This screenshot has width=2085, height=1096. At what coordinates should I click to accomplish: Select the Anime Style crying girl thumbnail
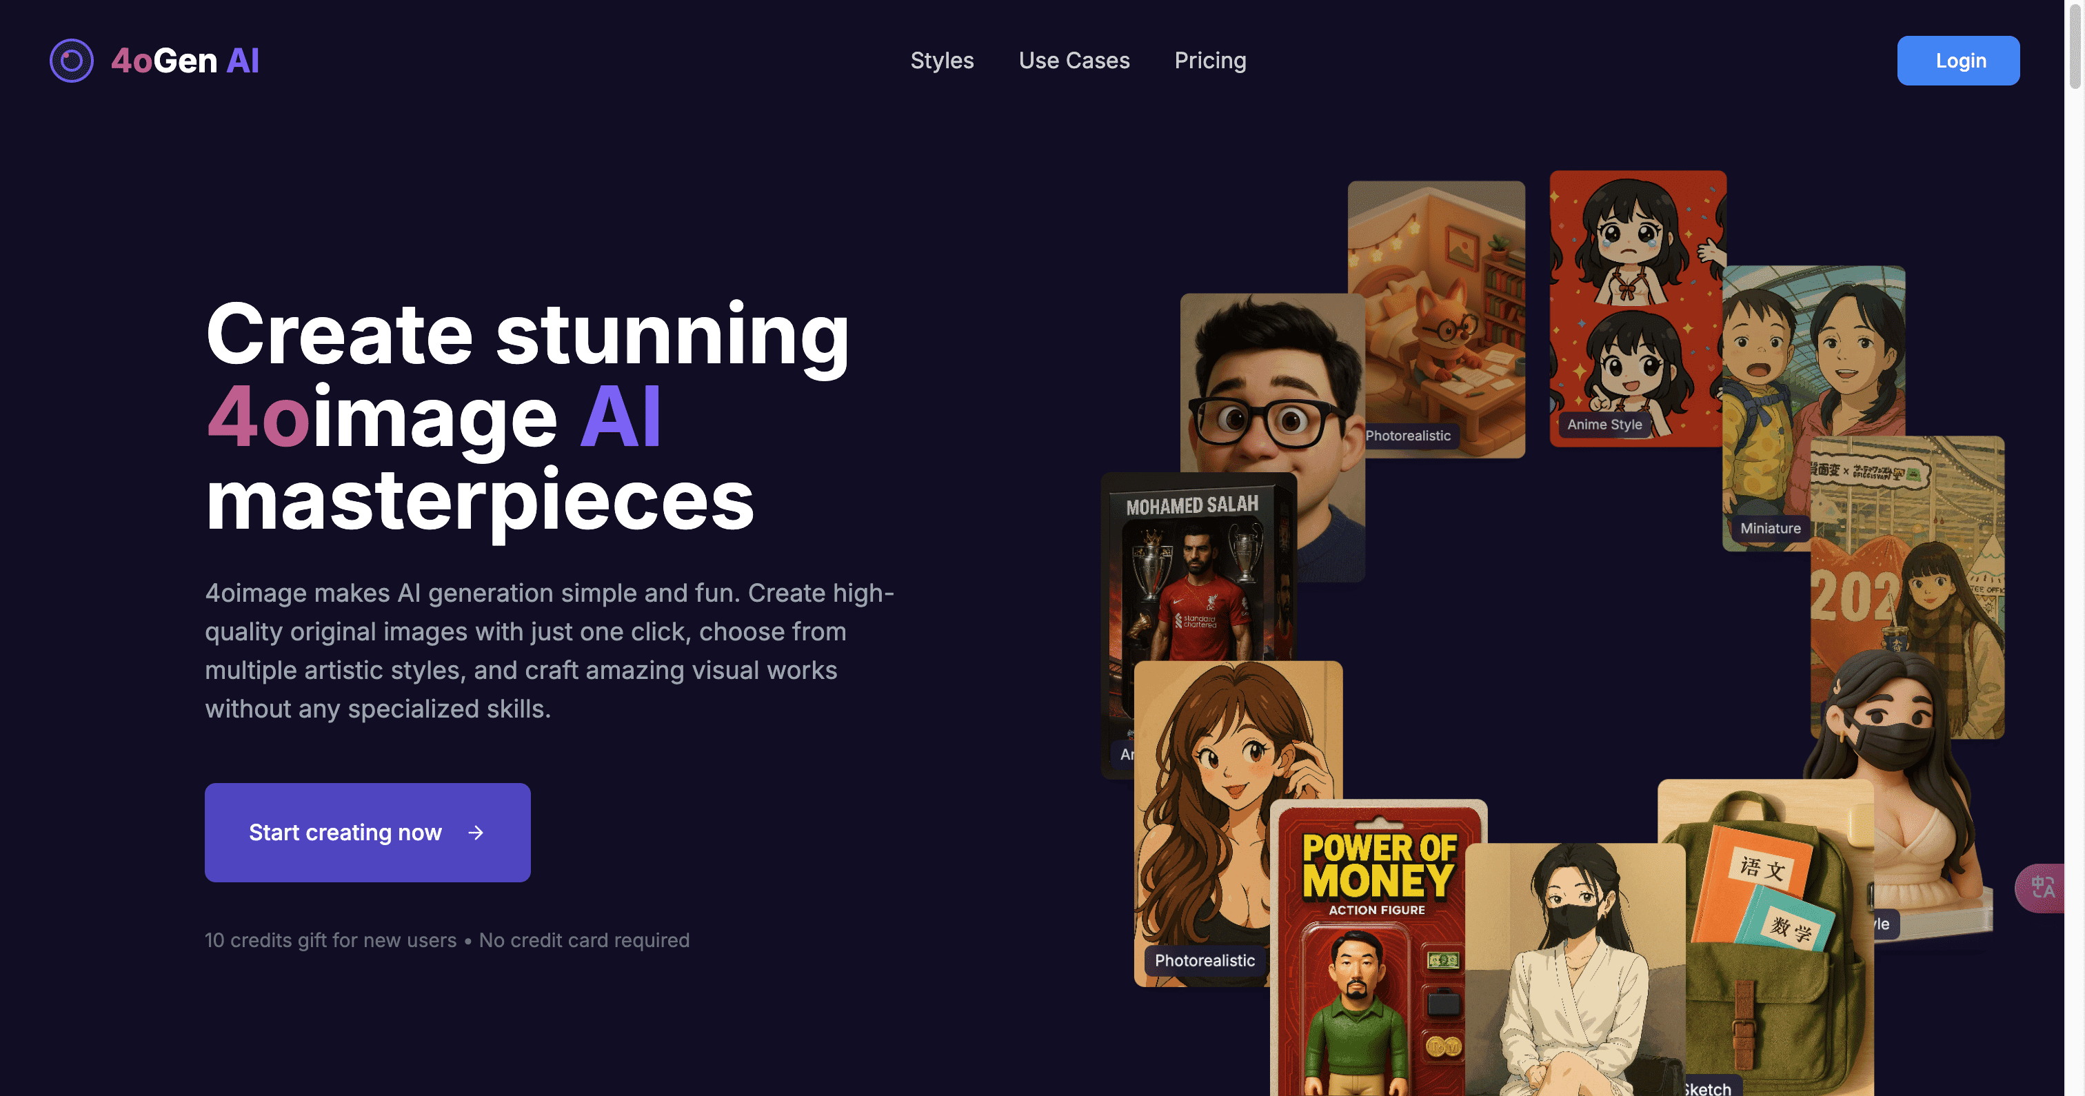point(1637,307)
